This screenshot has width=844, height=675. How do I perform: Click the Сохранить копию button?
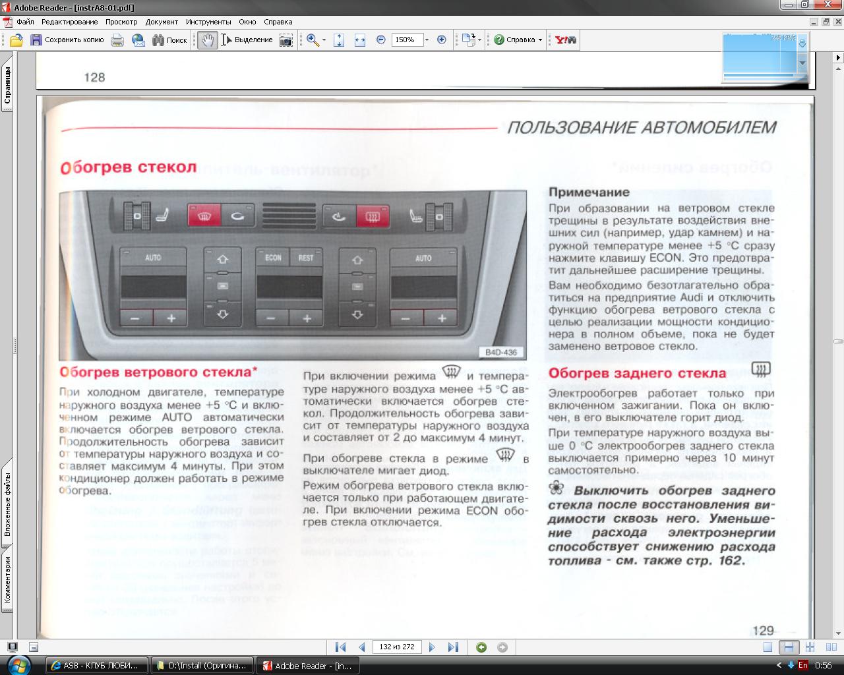tap(67, 40)
